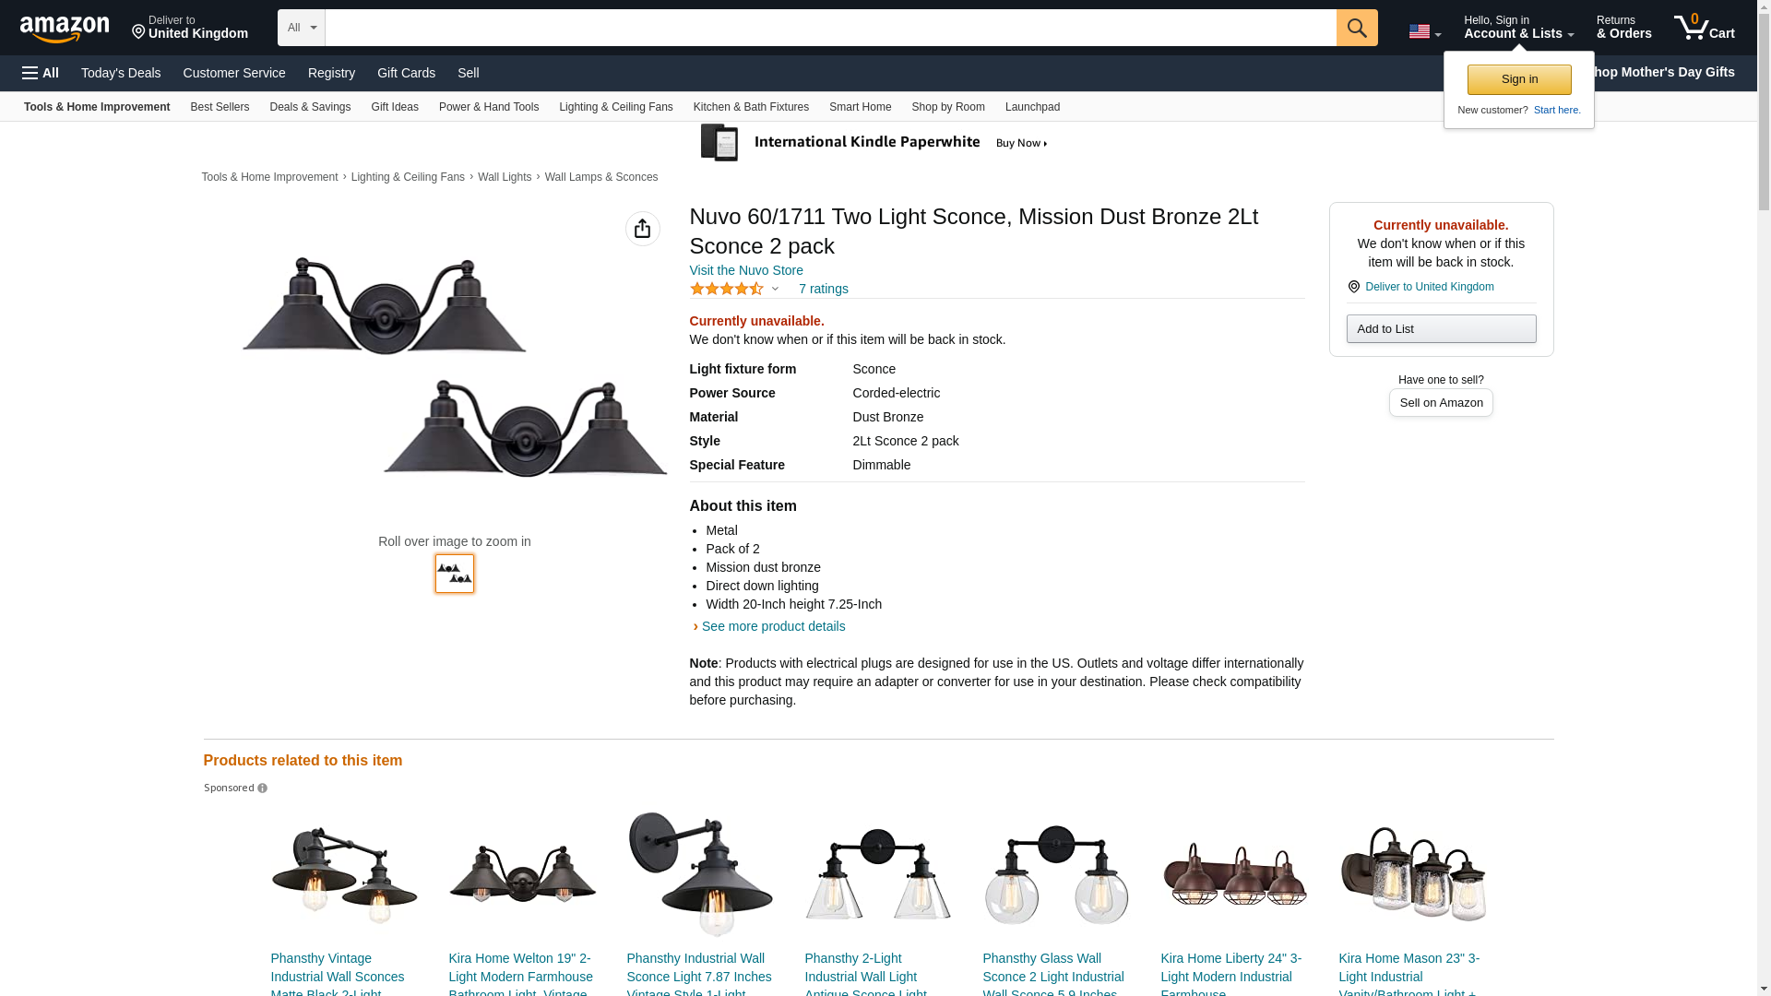The image size is (1771, 996).
Task: Select Gift Cards menu item
Action: [406, 73]
